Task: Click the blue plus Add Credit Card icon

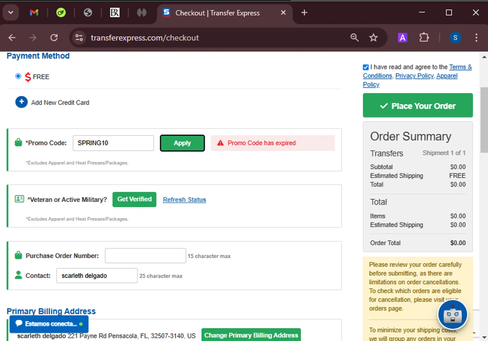Action: [x=21, y=102]
